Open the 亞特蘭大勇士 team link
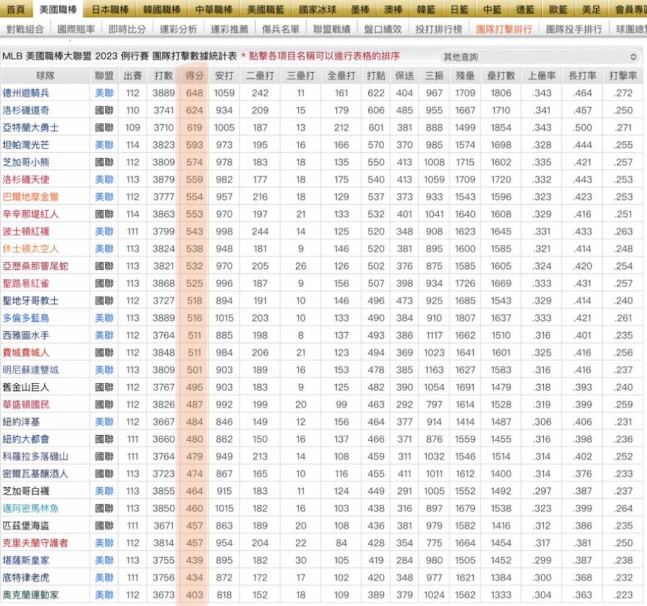Screen dimensions: 647x606 tap(30, 127)
